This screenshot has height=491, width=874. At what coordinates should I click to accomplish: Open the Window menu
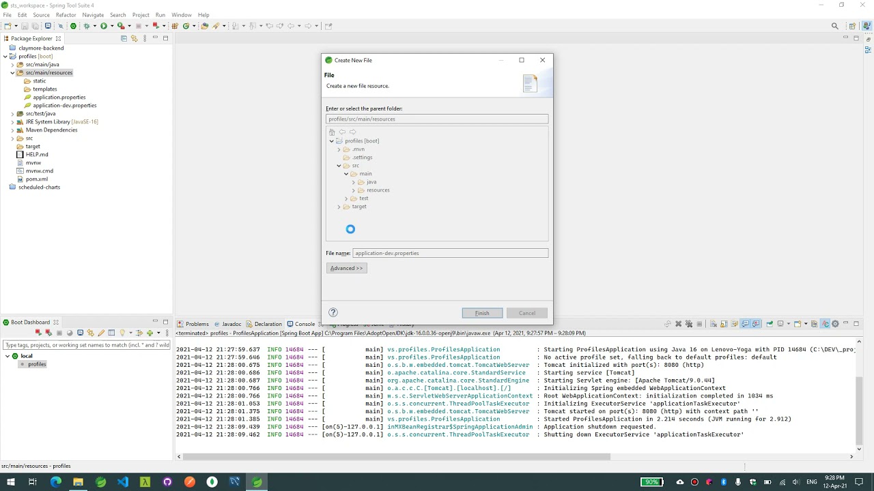click(x=181, y=14)
